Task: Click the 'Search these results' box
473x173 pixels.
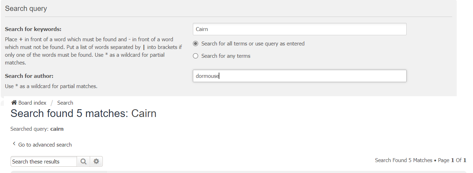Action: 44,161
